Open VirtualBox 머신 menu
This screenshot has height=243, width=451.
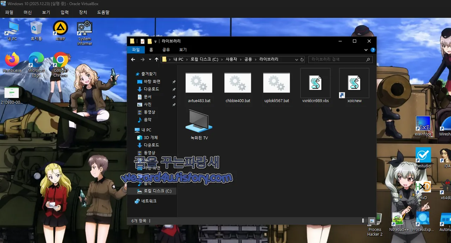(x=27, y=12)
